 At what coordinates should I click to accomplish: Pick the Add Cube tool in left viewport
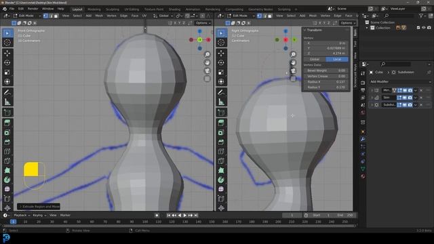tap(7, 113)
